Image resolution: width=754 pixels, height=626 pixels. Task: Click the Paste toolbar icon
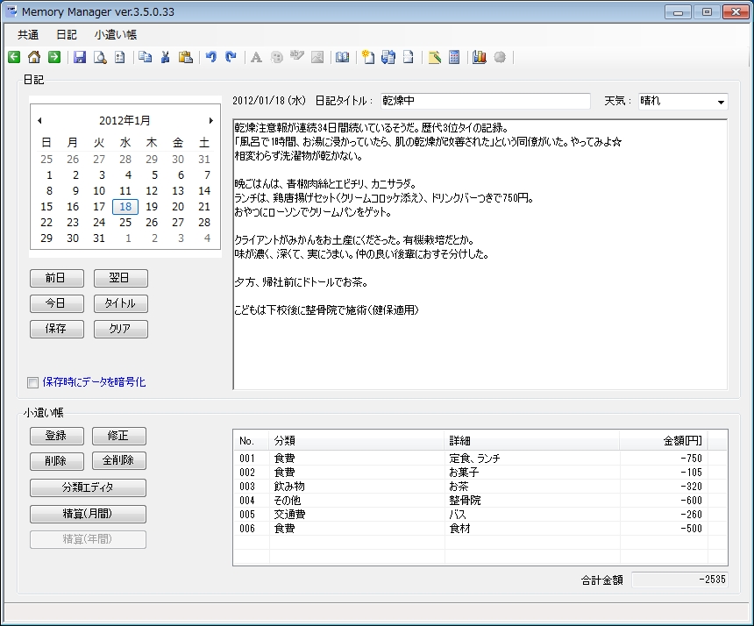(186, 56)
